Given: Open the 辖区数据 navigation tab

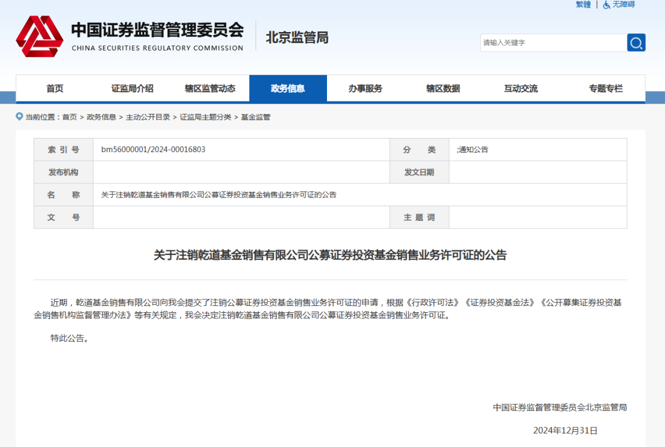Looking at the screenshot, I should [x=443, y=88].
